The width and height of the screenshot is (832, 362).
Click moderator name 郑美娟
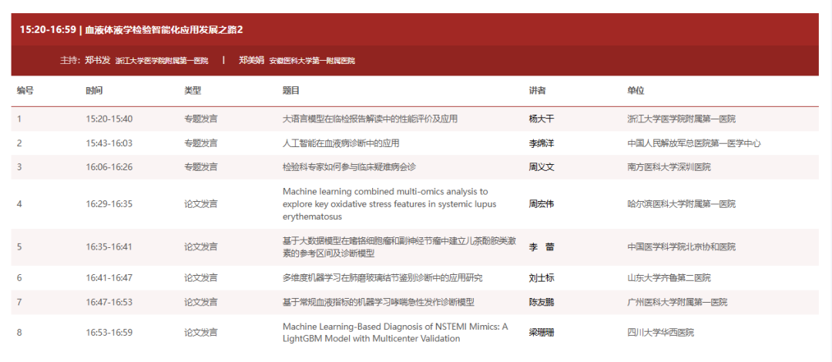pyautogui.click(x=251, y=61)
